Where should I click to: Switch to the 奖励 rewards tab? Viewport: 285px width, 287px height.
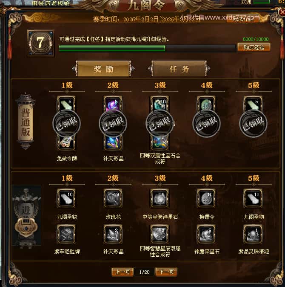pos(103,69)
